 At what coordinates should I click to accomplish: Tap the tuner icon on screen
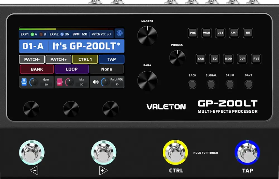point(119,33)
